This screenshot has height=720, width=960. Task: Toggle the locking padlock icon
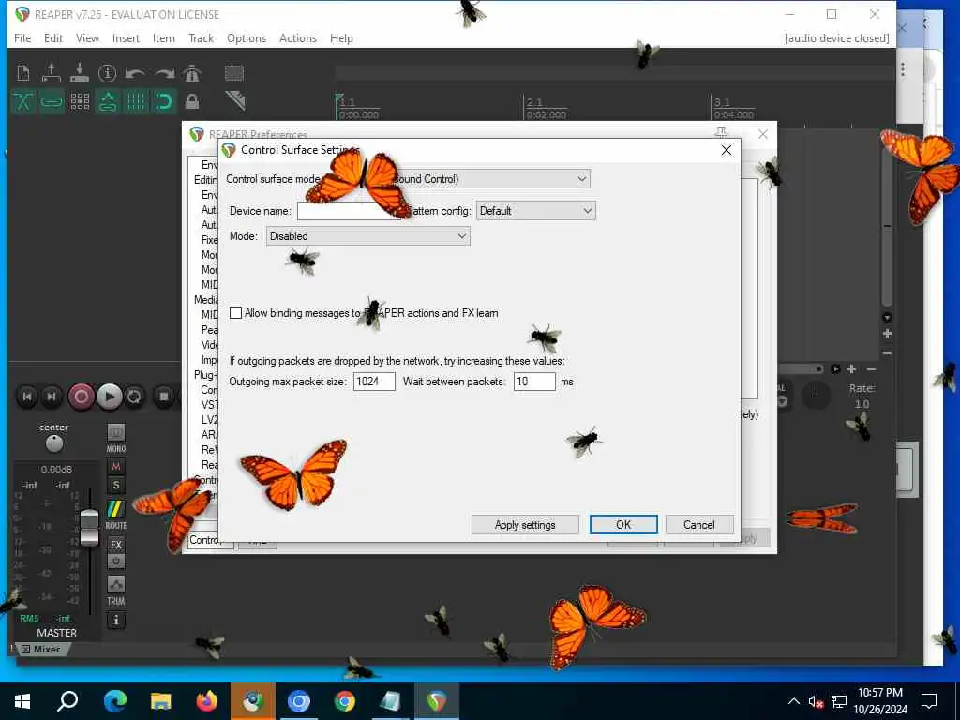[192, 101]
